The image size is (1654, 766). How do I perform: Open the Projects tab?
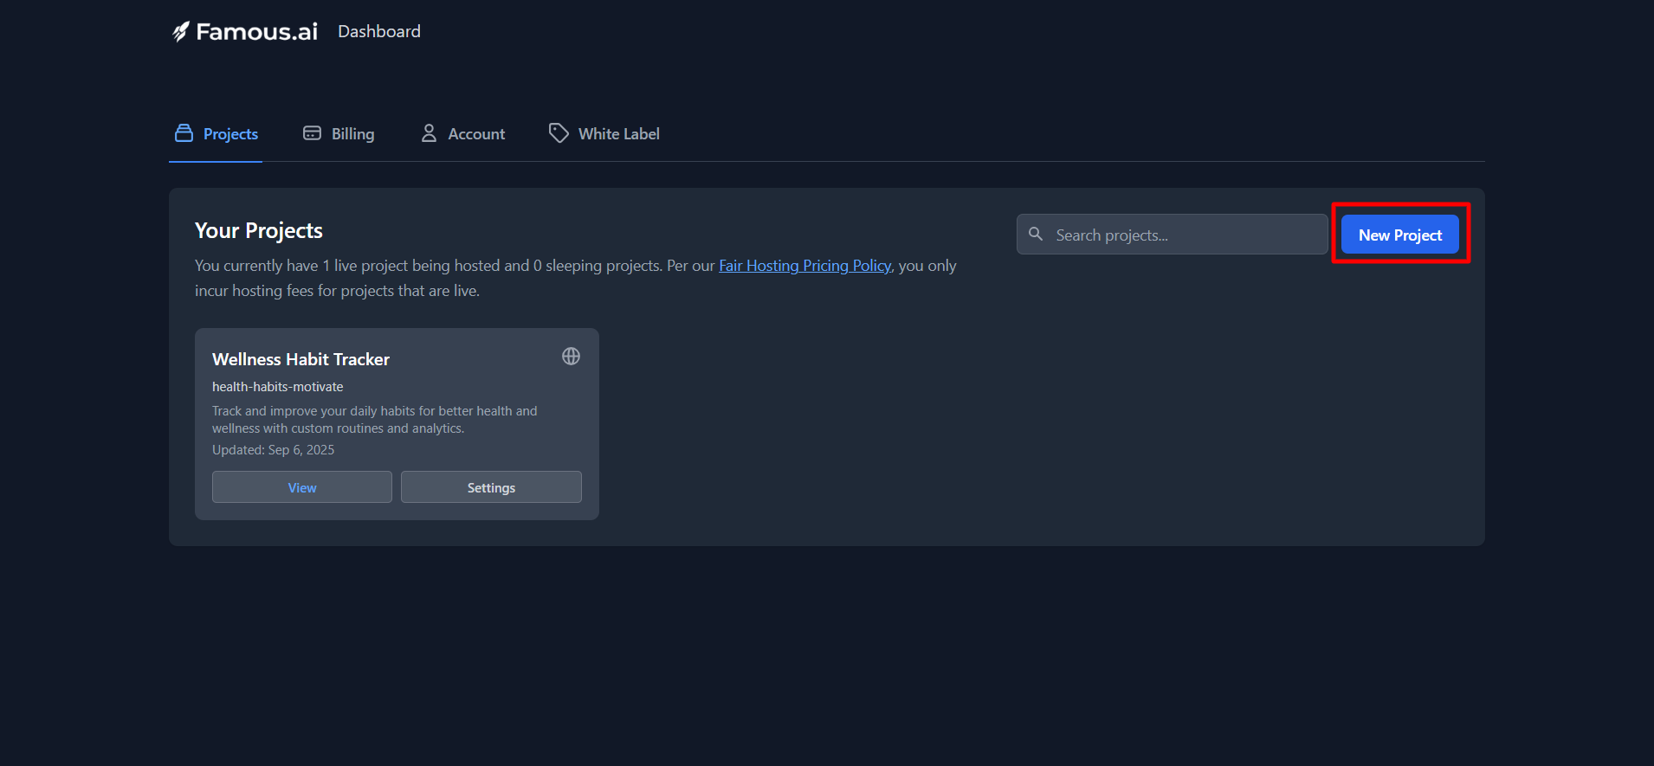pos(216,134)
